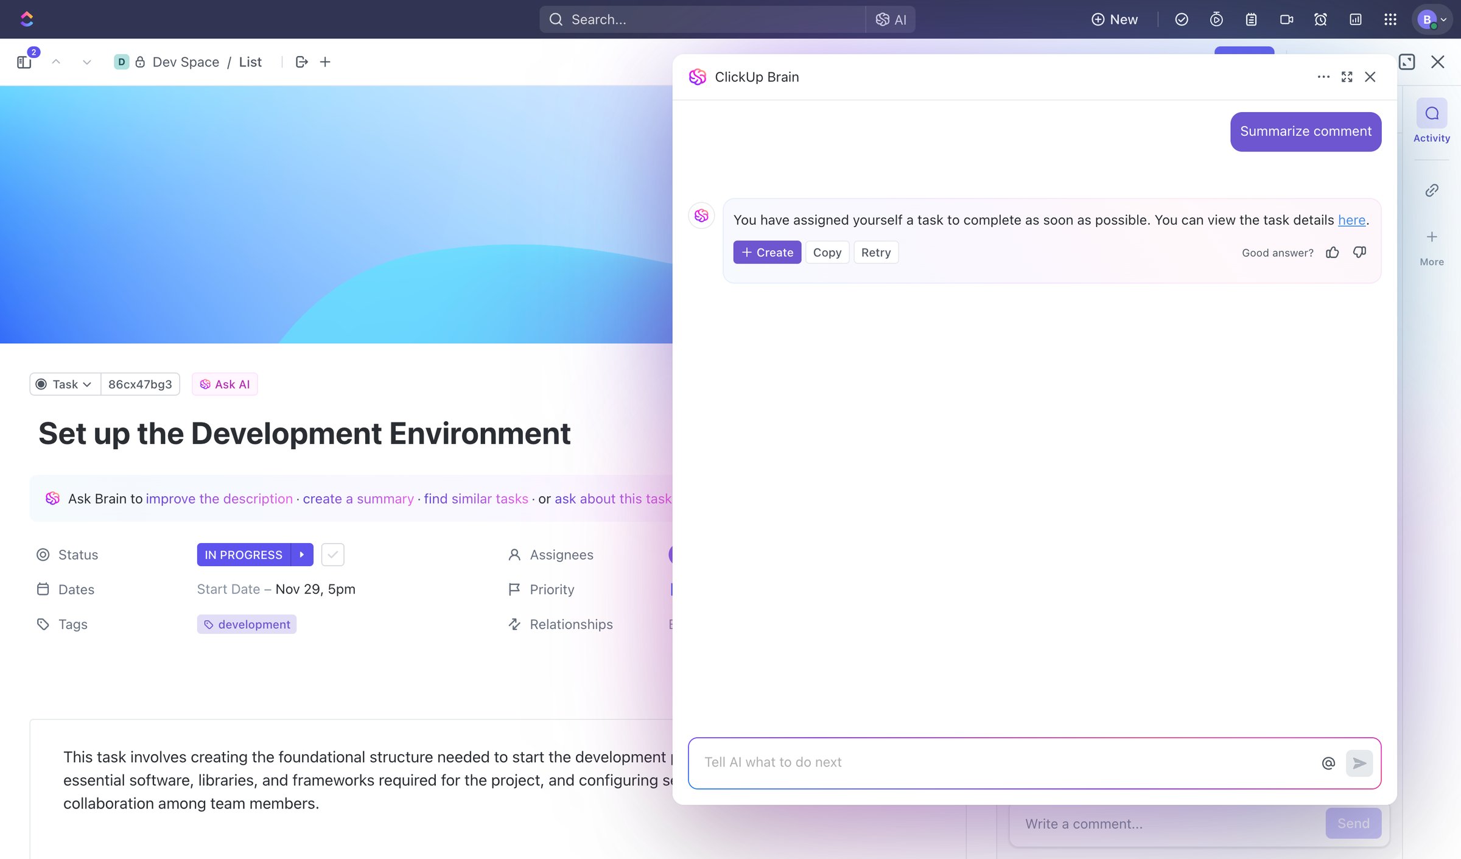Open the apps grid icon
The width and height of the screenshot is (1461, 859).
coord(1390,19)
